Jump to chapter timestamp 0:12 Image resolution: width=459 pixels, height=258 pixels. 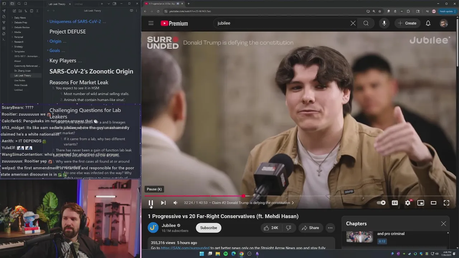[x=382, y=241]
